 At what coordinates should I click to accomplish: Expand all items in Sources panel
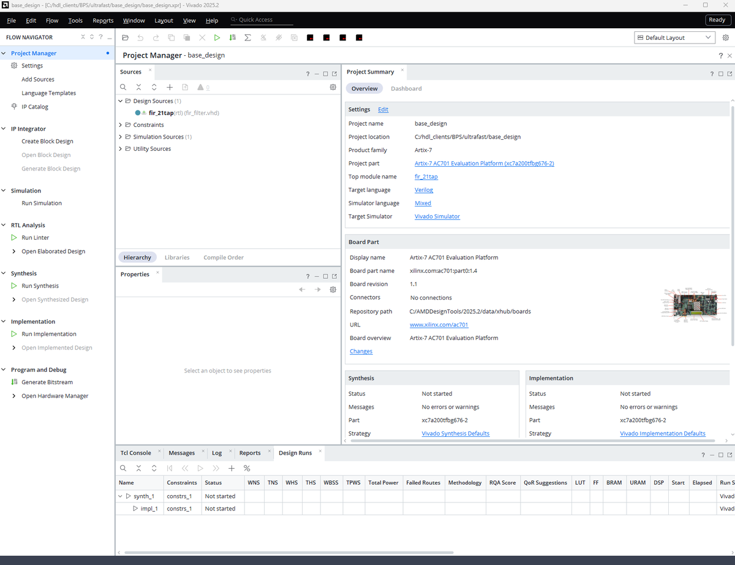pyautogui.click(x=154, y=87)
